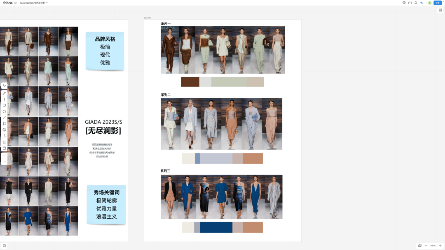The image size is (445, 250).
Task: Select the blue V-neck dress look at bottom of left grid
Action: [x=68, y=221]
